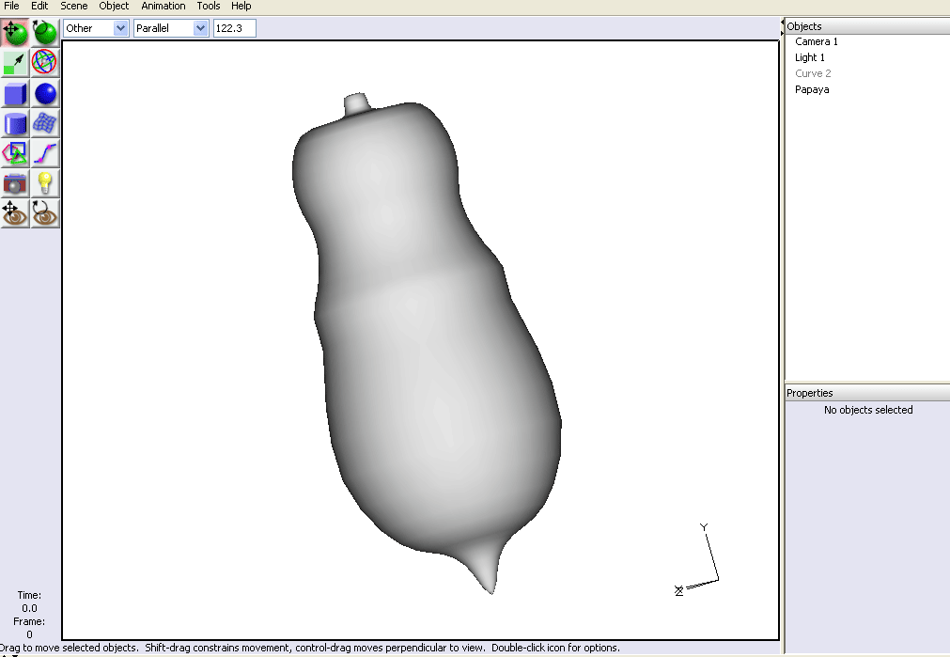Select the Rotate Object tool
The image size is (950, 657).
click(45, 33)
